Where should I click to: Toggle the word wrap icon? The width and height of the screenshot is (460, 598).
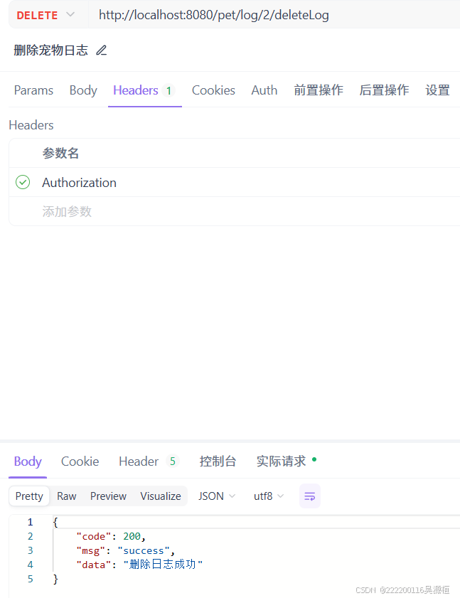310,496
